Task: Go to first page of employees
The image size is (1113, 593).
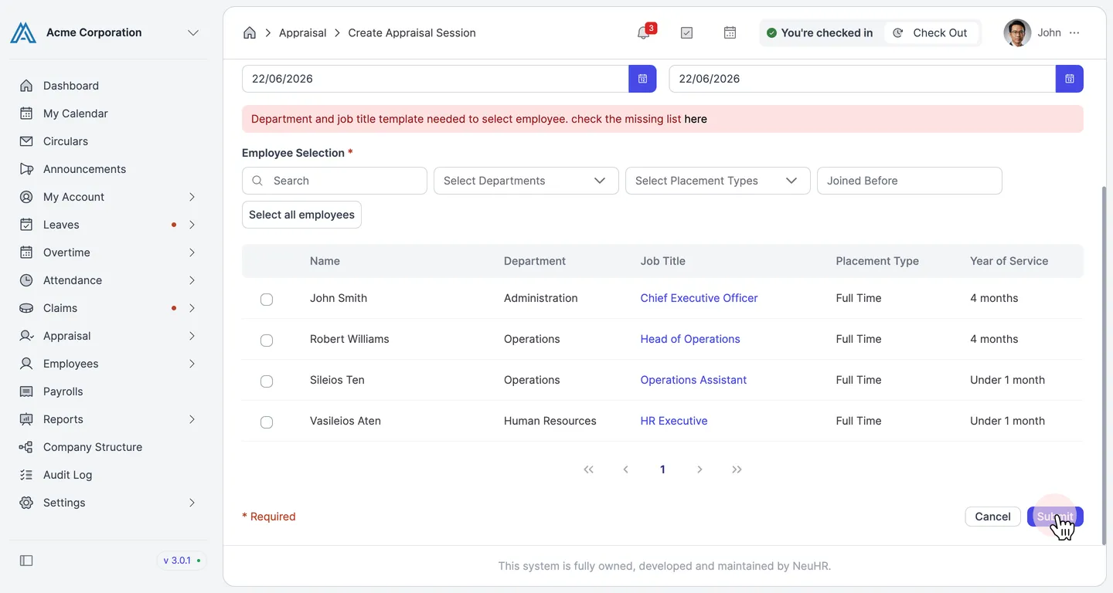Action: [588, 469]
